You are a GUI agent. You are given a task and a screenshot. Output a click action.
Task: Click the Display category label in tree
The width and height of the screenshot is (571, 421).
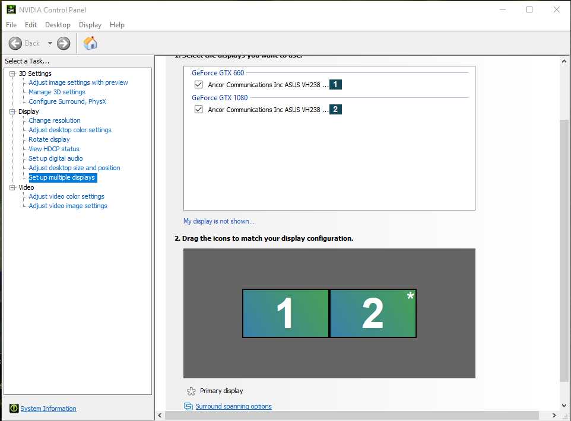pyautogui.click(x=28, y=111)
